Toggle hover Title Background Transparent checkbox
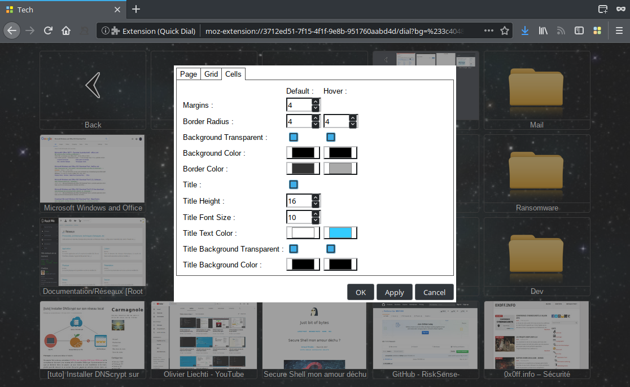Screen dimensions: 630x387 click(x=331, y=249)
